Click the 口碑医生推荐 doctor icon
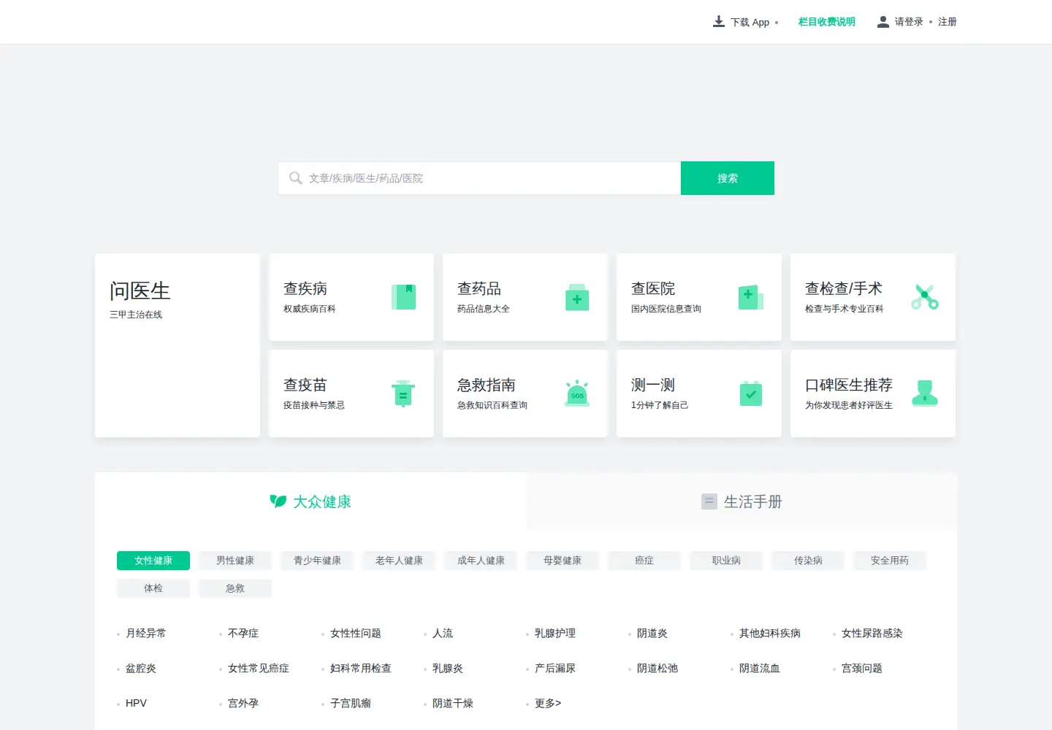The width and height of the screenshot is (1052, 730). point(925,393)
